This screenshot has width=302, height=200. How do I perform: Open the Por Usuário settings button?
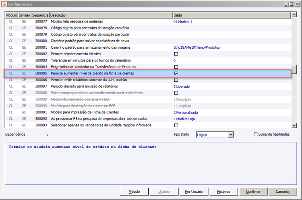tap(194, 192)
